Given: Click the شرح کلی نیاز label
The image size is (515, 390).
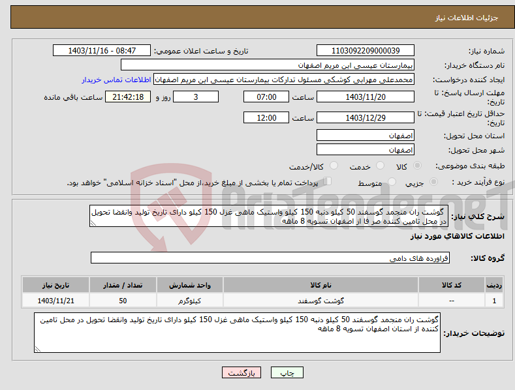Looking at the screenshot, I should coord(478,217).
